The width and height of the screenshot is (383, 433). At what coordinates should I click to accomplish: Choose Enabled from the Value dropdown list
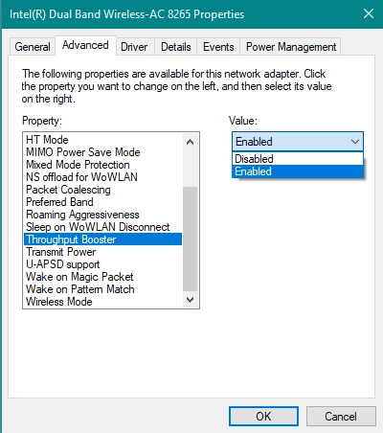pos(298,171)
